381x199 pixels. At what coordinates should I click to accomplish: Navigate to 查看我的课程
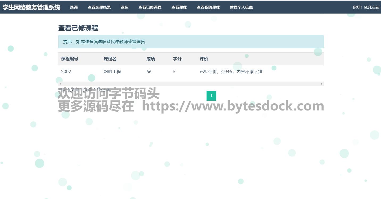point(208,7)
